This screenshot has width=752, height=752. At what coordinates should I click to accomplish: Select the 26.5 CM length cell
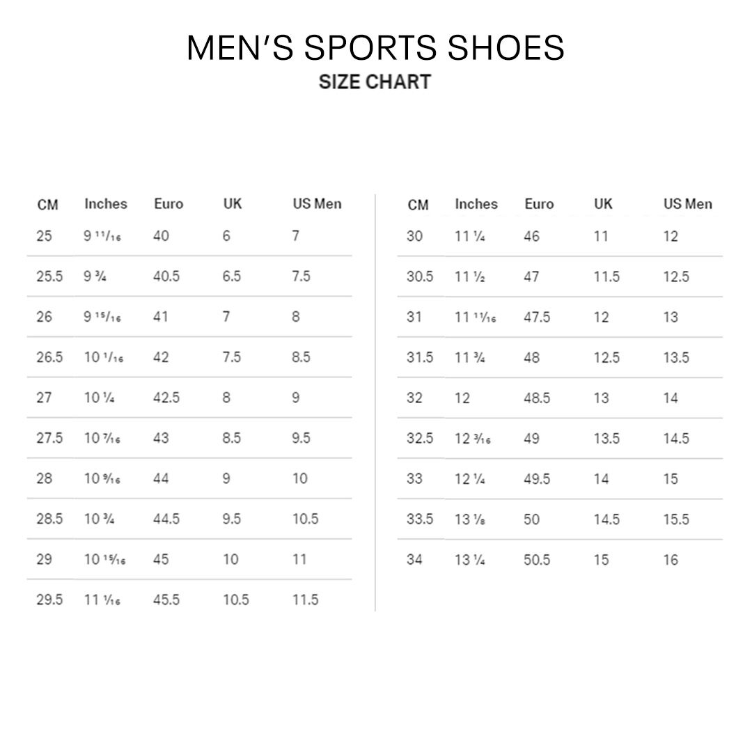pos(49,357)
